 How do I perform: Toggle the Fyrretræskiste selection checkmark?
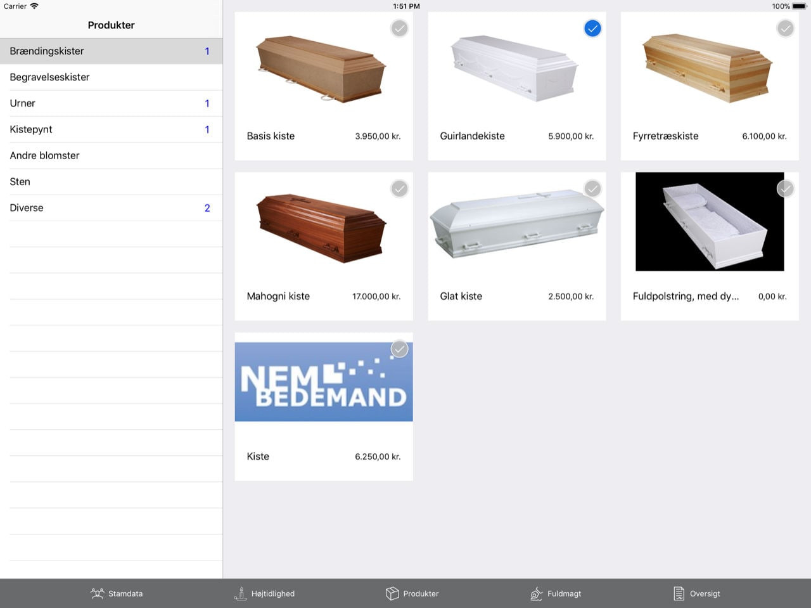click(785, 29)
